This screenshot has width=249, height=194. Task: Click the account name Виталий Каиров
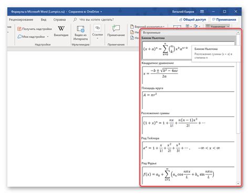click(x=183, y=12)
